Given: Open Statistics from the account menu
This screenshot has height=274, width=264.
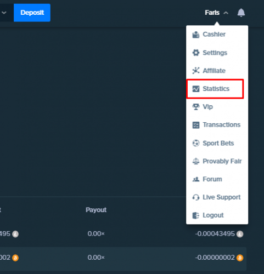Looking at the screenshot, I should [x=217, y=89].
